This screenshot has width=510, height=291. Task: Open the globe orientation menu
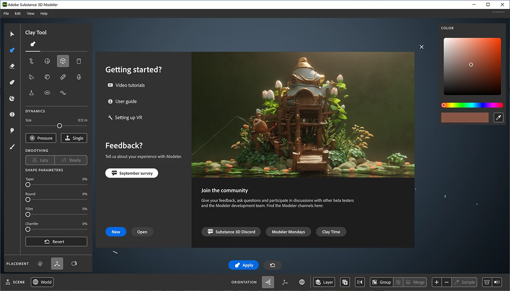click(301, 282)
